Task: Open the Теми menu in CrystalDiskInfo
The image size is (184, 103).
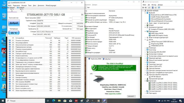Action: point(30,5)
